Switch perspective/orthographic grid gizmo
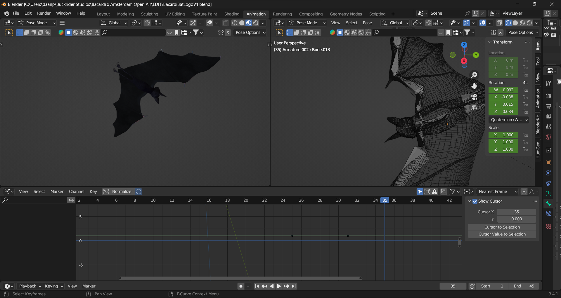This screenshot has height=298, width=561. 474,108
